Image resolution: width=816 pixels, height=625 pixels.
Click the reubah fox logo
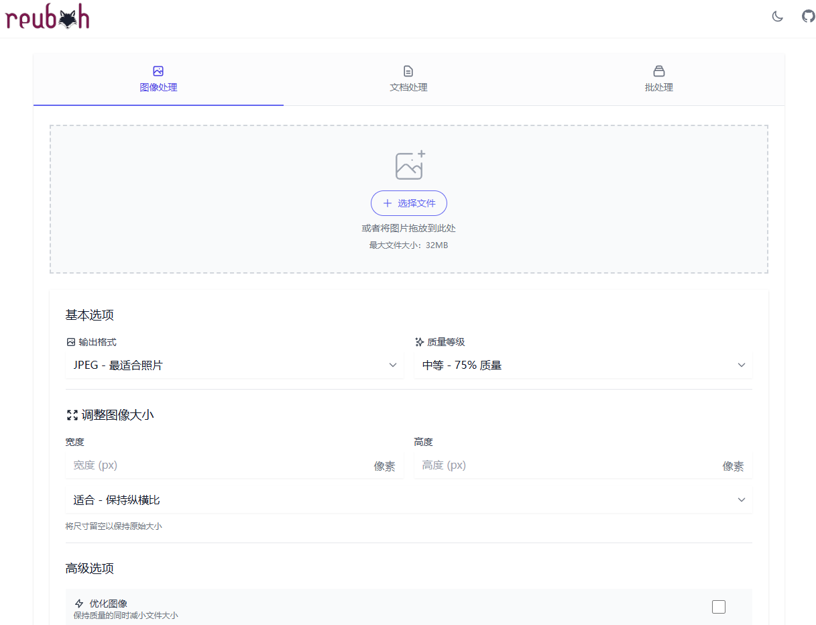[48, 18]
